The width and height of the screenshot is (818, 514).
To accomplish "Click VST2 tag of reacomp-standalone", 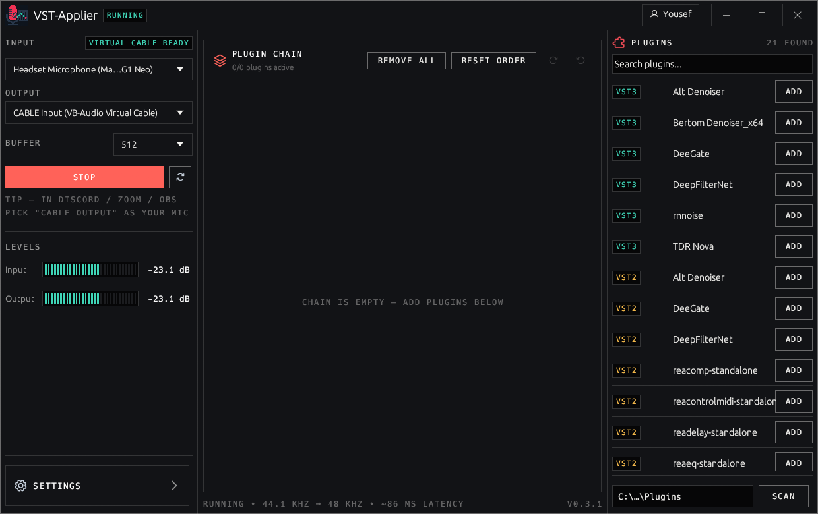I will coord(626,370).
